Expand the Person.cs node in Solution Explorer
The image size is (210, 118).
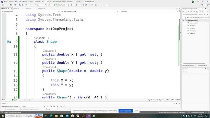click(x=185, y=28)
